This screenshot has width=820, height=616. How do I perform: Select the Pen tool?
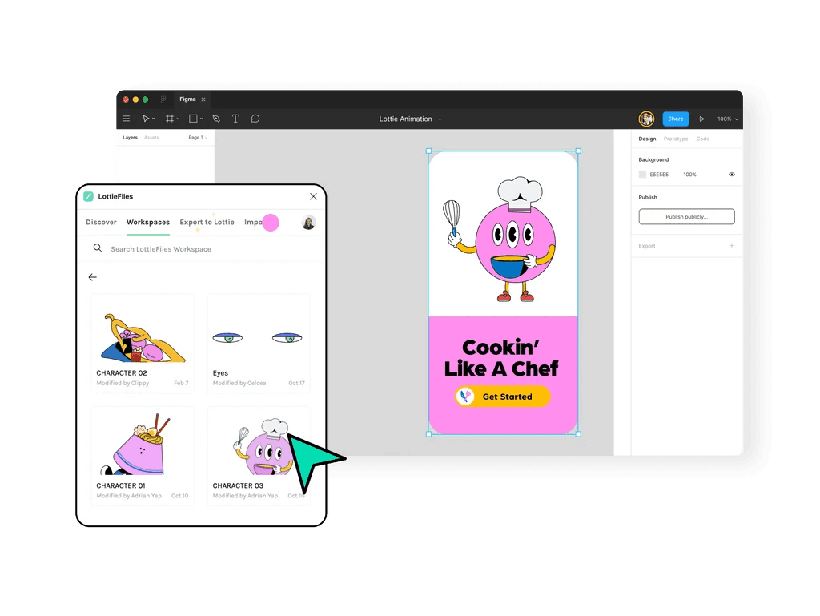coord(215,118)
